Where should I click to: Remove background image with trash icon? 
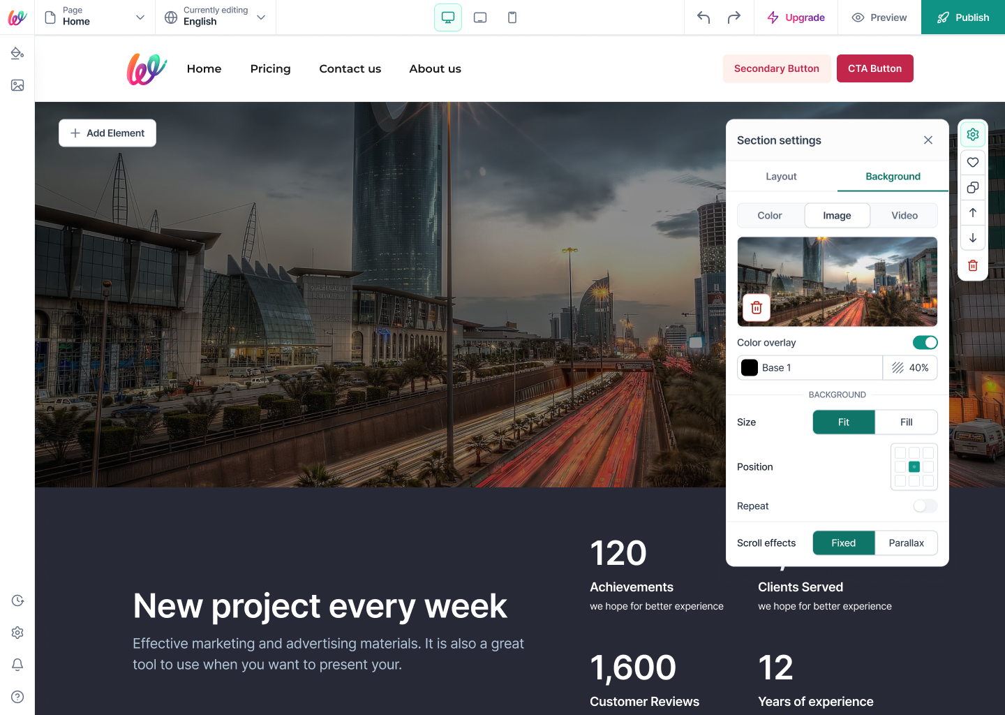(757, 307)
